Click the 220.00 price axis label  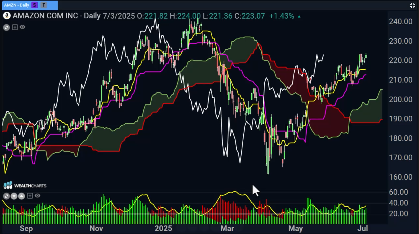click(x=400, y=60)
